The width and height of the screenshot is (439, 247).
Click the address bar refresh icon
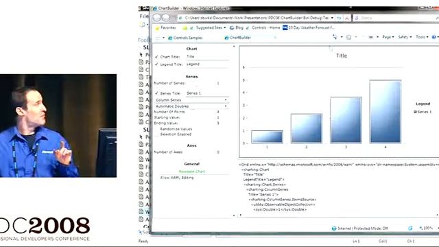[339, 18]
